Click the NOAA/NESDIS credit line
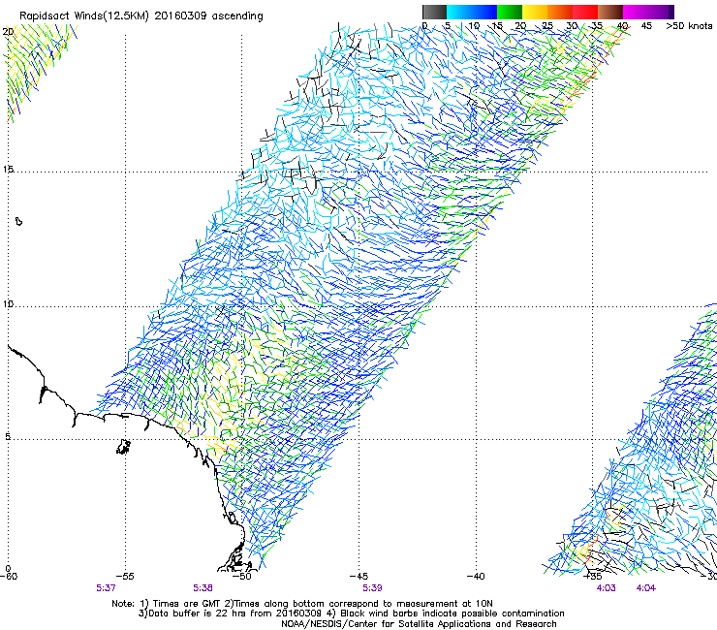 tap(419, 624)
